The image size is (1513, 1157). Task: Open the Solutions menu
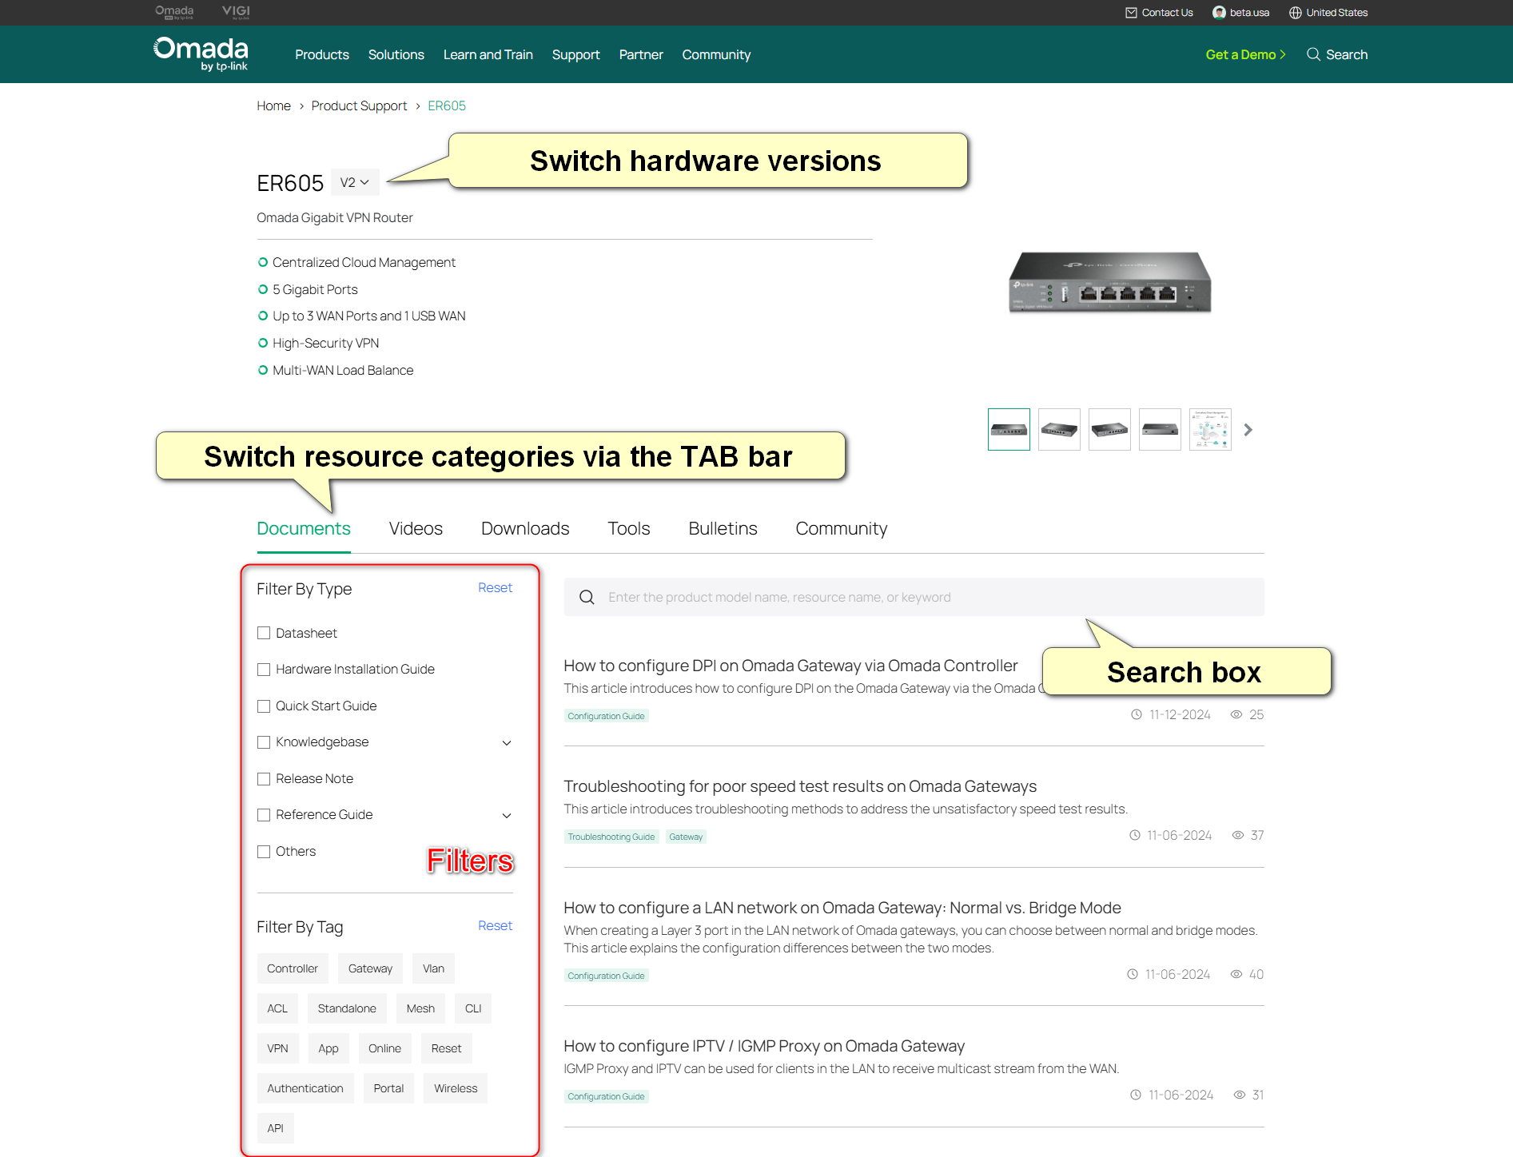pyautogui.click(x=396, y=54)
